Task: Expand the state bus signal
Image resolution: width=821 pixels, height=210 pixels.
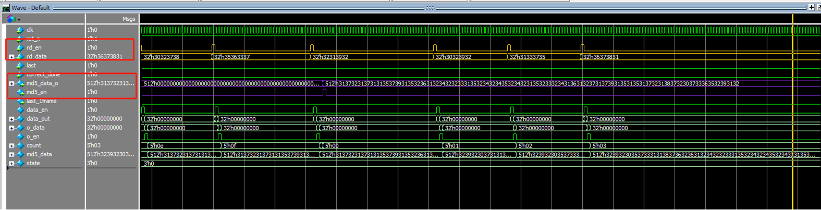Action: click(11, 164)
